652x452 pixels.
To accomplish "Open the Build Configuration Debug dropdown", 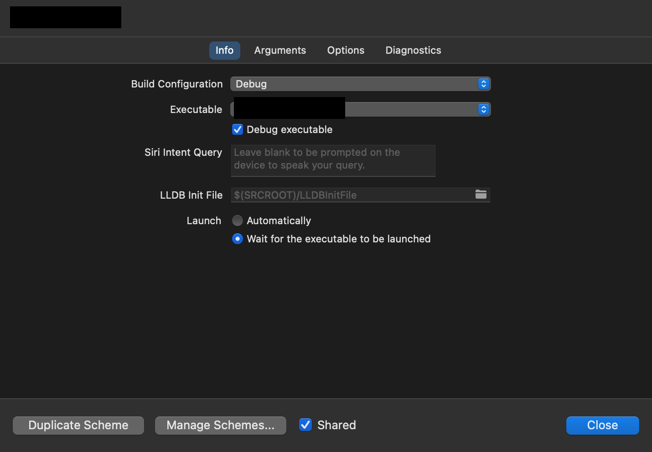I will [x=356, y=84].
